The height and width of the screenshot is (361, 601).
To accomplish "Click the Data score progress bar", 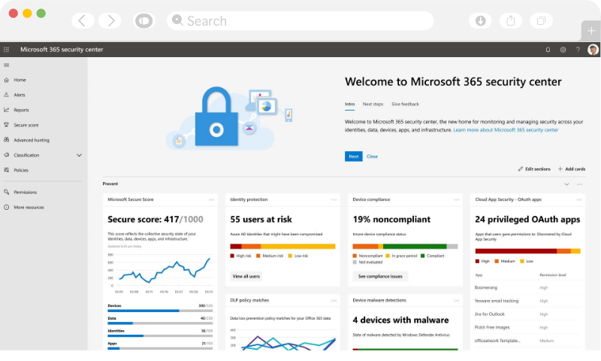I will coord(160,323).
